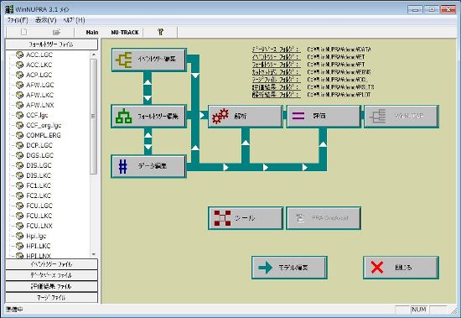
Task: Click the file list scroll down arrow
Action: point(94,254)
